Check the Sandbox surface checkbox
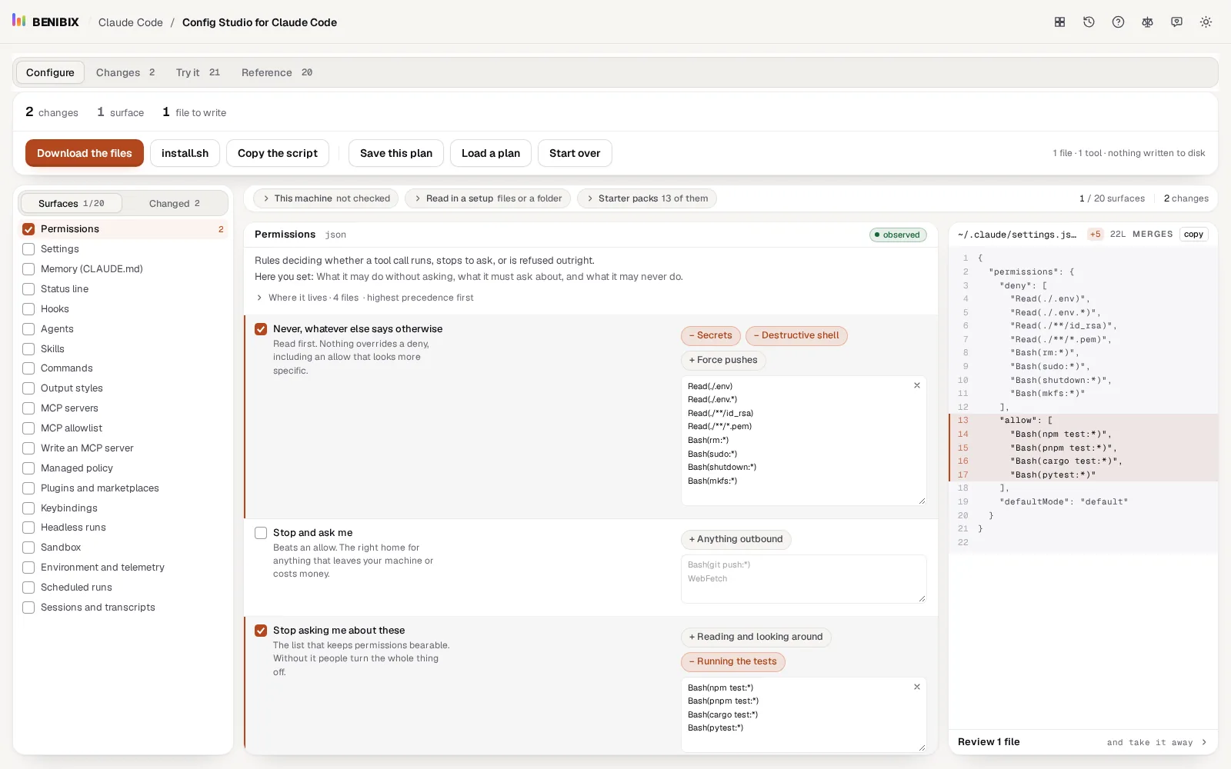Image resolution: width=1231 pixels, height=769 pixels. coord(28,548)
